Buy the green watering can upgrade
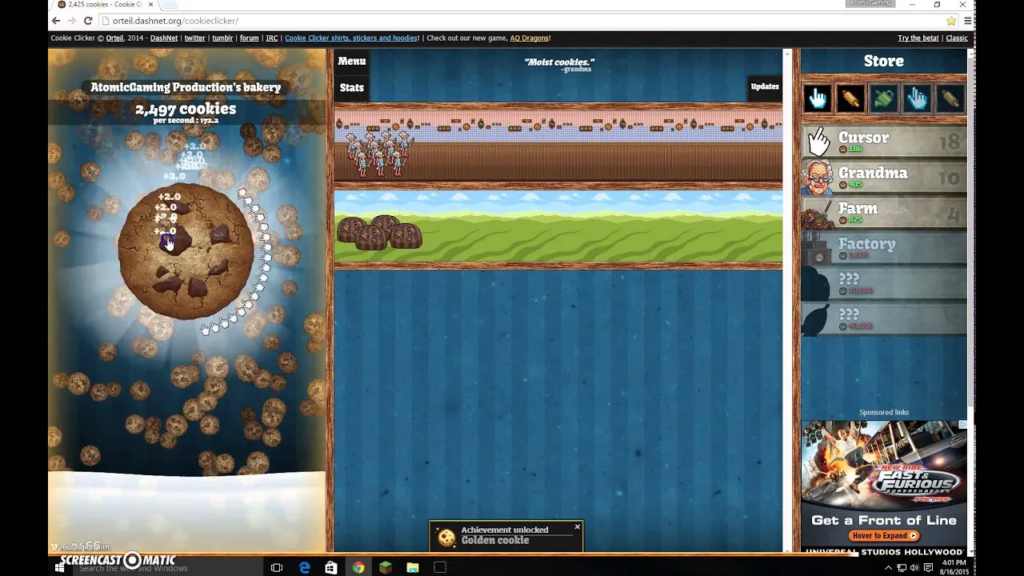1024x576 pixels. click(x=883, y=98)
